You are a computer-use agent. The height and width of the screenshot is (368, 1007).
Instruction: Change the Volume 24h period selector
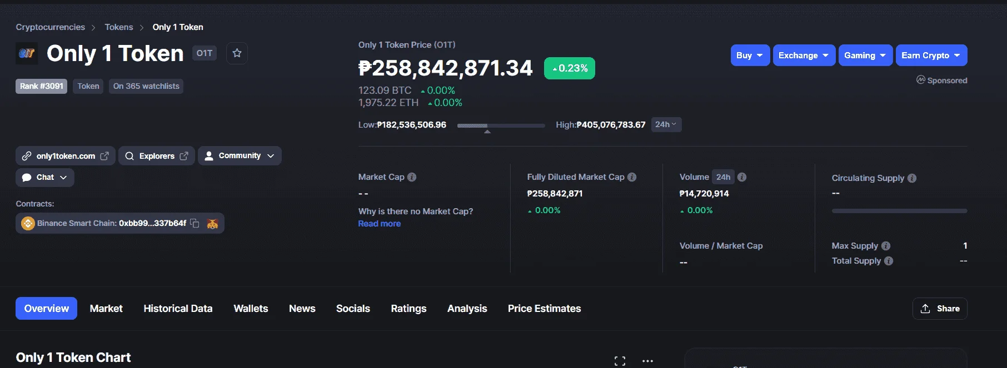(724, 177)
